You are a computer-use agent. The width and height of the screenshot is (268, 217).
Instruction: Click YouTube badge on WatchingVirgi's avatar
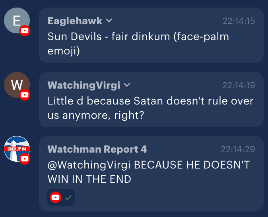[25, 95]
